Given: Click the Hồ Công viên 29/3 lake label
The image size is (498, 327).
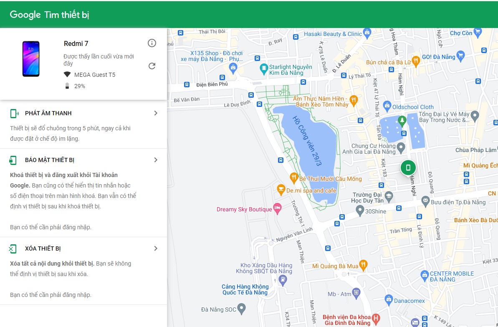Looking at the screenshot, I should (307, 141).
